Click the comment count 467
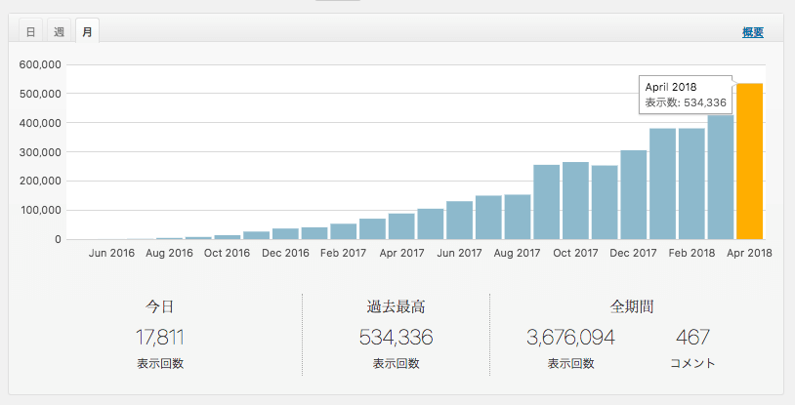 pos(692,337)
